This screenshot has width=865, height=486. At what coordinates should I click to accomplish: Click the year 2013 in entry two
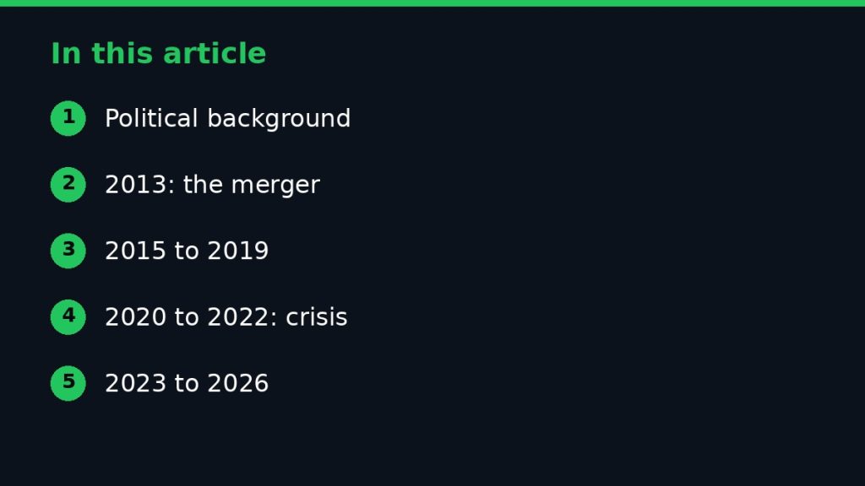[x=136, y=185]
